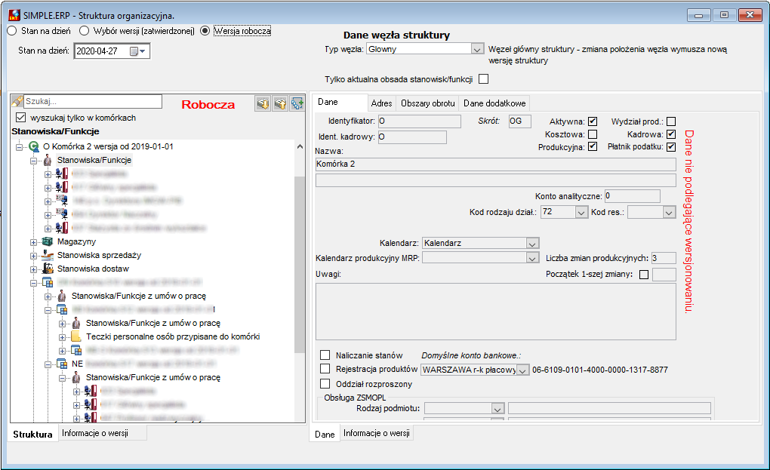The width and height of the screenshot is (770, 470).
Task: Check the Oddział rozproszony box
Action: pos(325,384)
